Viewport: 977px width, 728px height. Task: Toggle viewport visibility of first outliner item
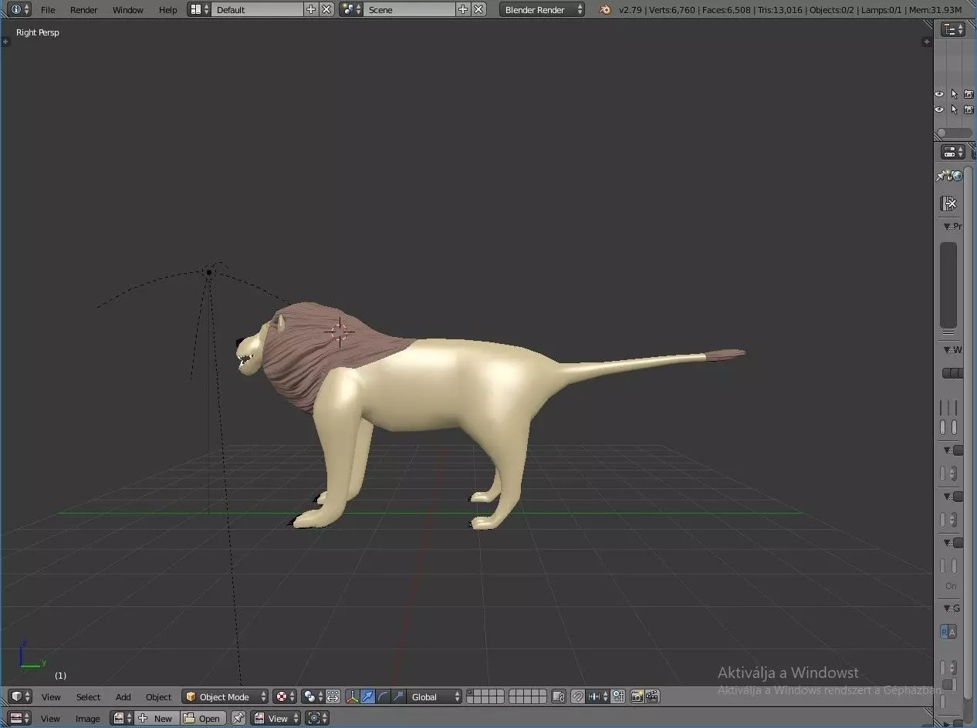(x=939, y=94)
